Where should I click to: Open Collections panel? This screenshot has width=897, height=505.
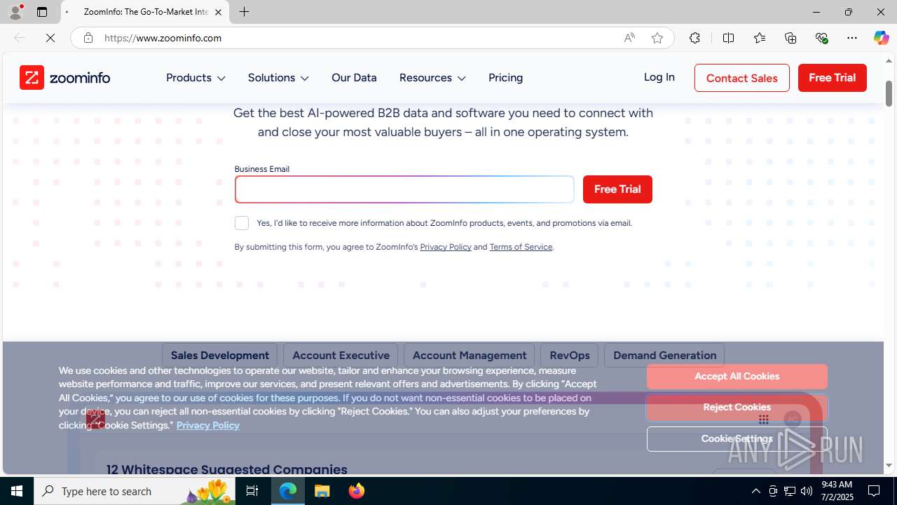pos(790,38)
